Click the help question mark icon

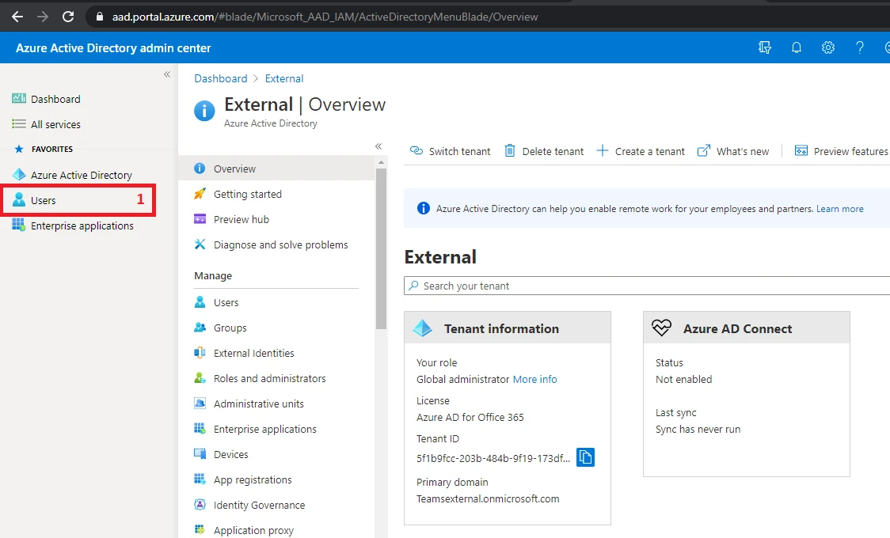click(x=860, y=48)
